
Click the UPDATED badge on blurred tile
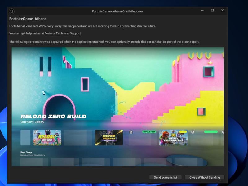(149, 132)
